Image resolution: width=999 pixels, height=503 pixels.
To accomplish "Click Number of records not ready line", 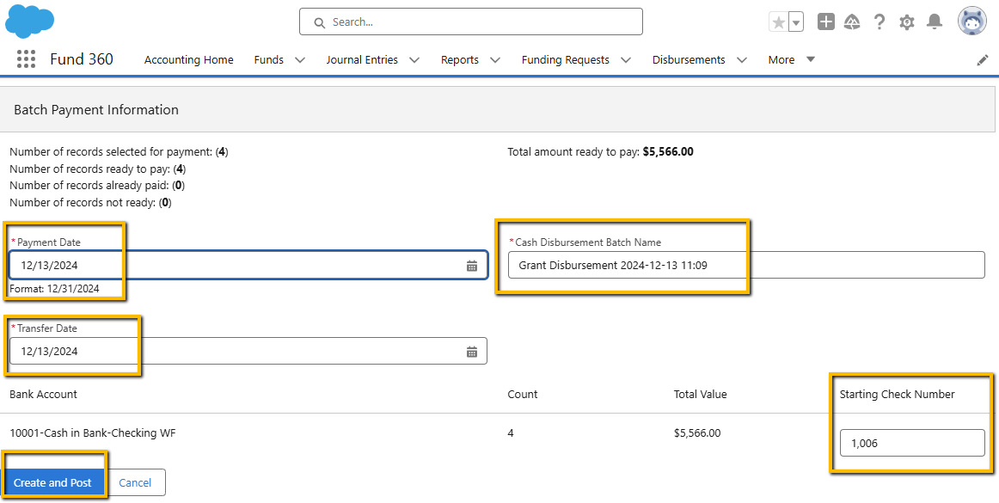I will pyautogui.click(x=90, y=203).
